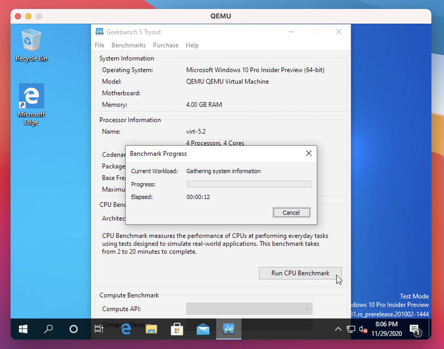444x349 pixels.
Task: Open the Microsoft Edge desktop shortcut
Action: coord(31,104)
